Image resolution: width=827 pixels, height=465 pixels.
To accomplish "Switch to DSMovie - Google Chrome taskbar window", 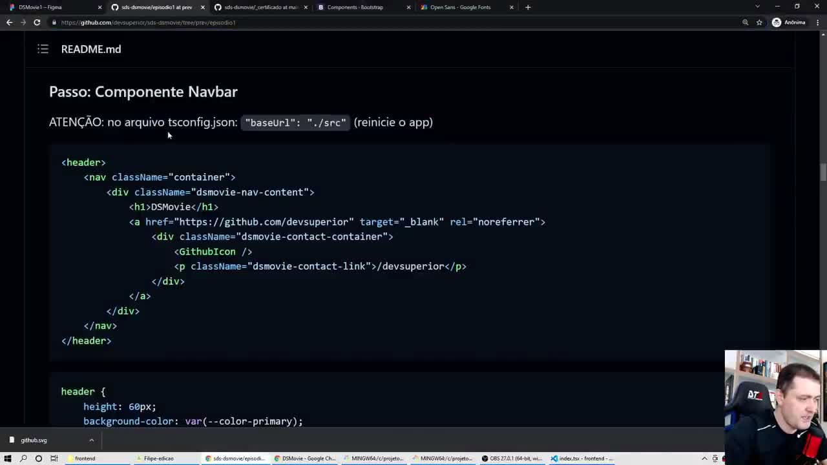I will click(304, 459).
